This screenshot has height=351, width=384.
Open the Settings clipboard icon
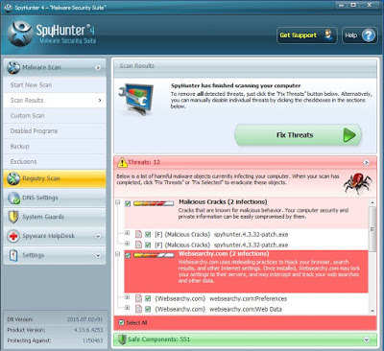pos(13,255)
